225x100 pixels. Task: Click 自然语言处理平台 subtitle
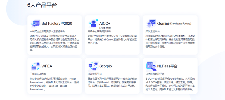tap(155, 74)
